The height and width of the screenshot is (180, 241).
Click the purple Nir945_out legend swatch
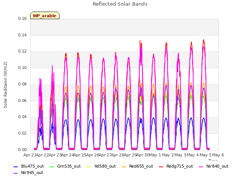(16, 173)
